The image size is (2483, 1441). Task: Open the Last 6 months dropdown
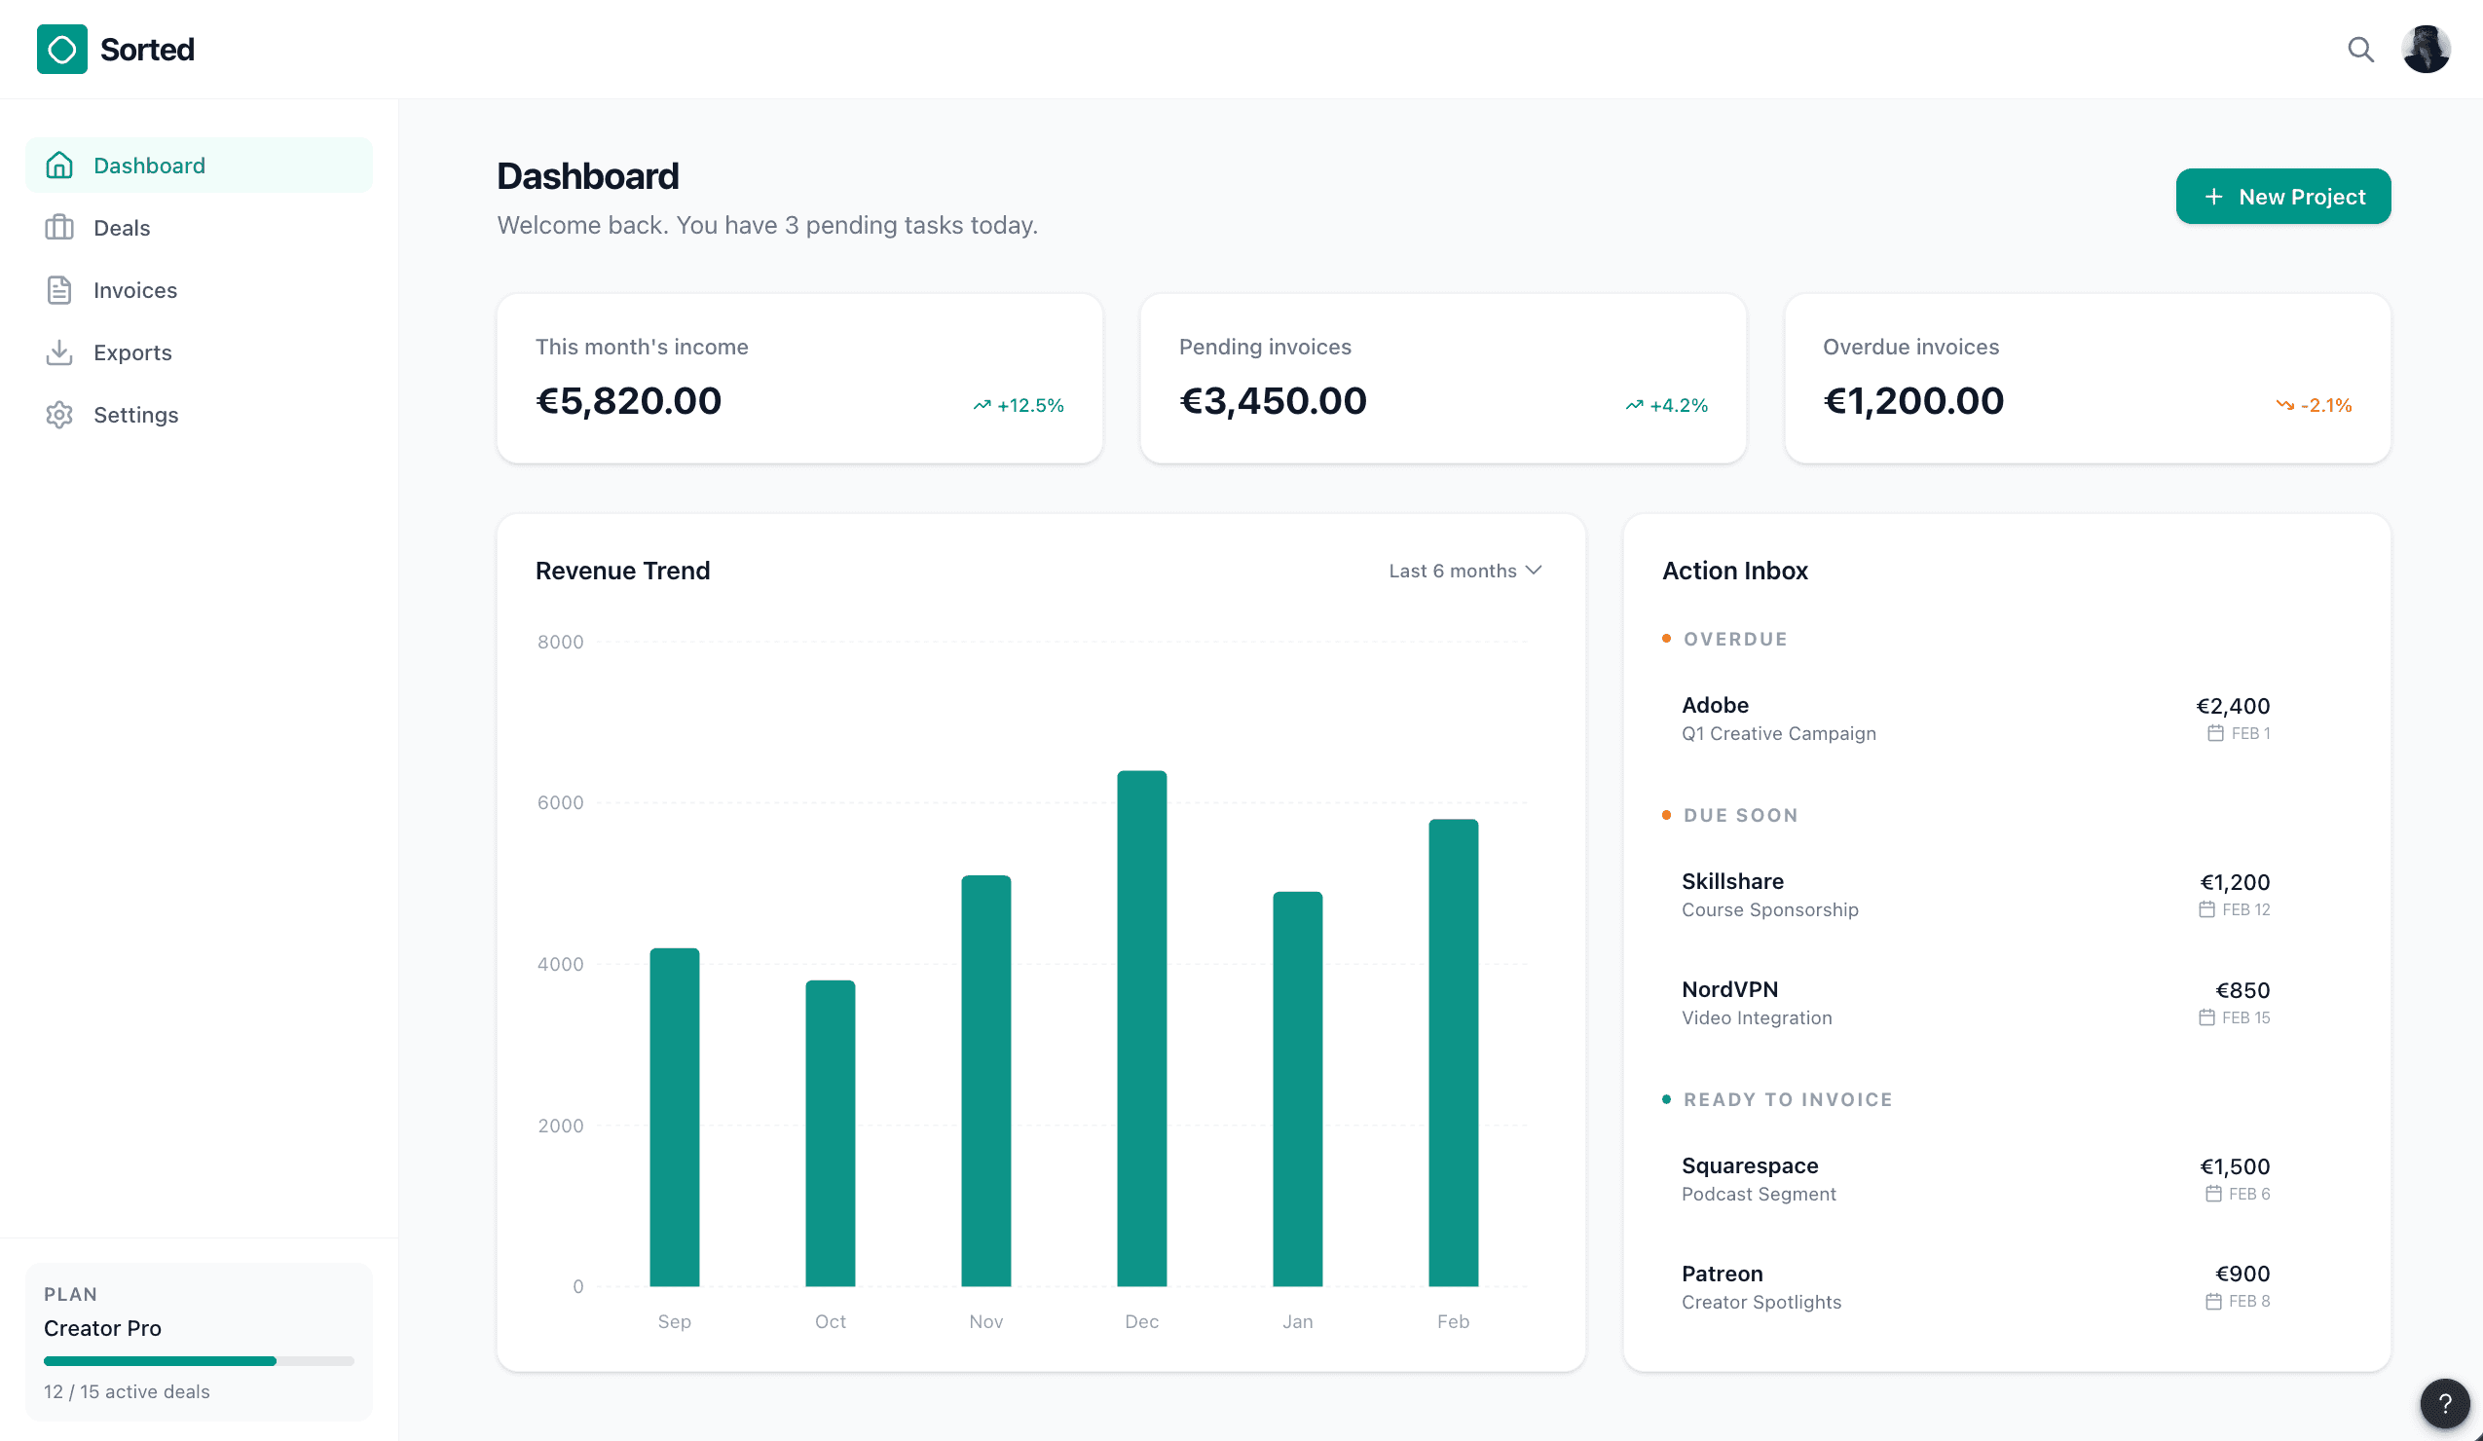(1465, 571)
